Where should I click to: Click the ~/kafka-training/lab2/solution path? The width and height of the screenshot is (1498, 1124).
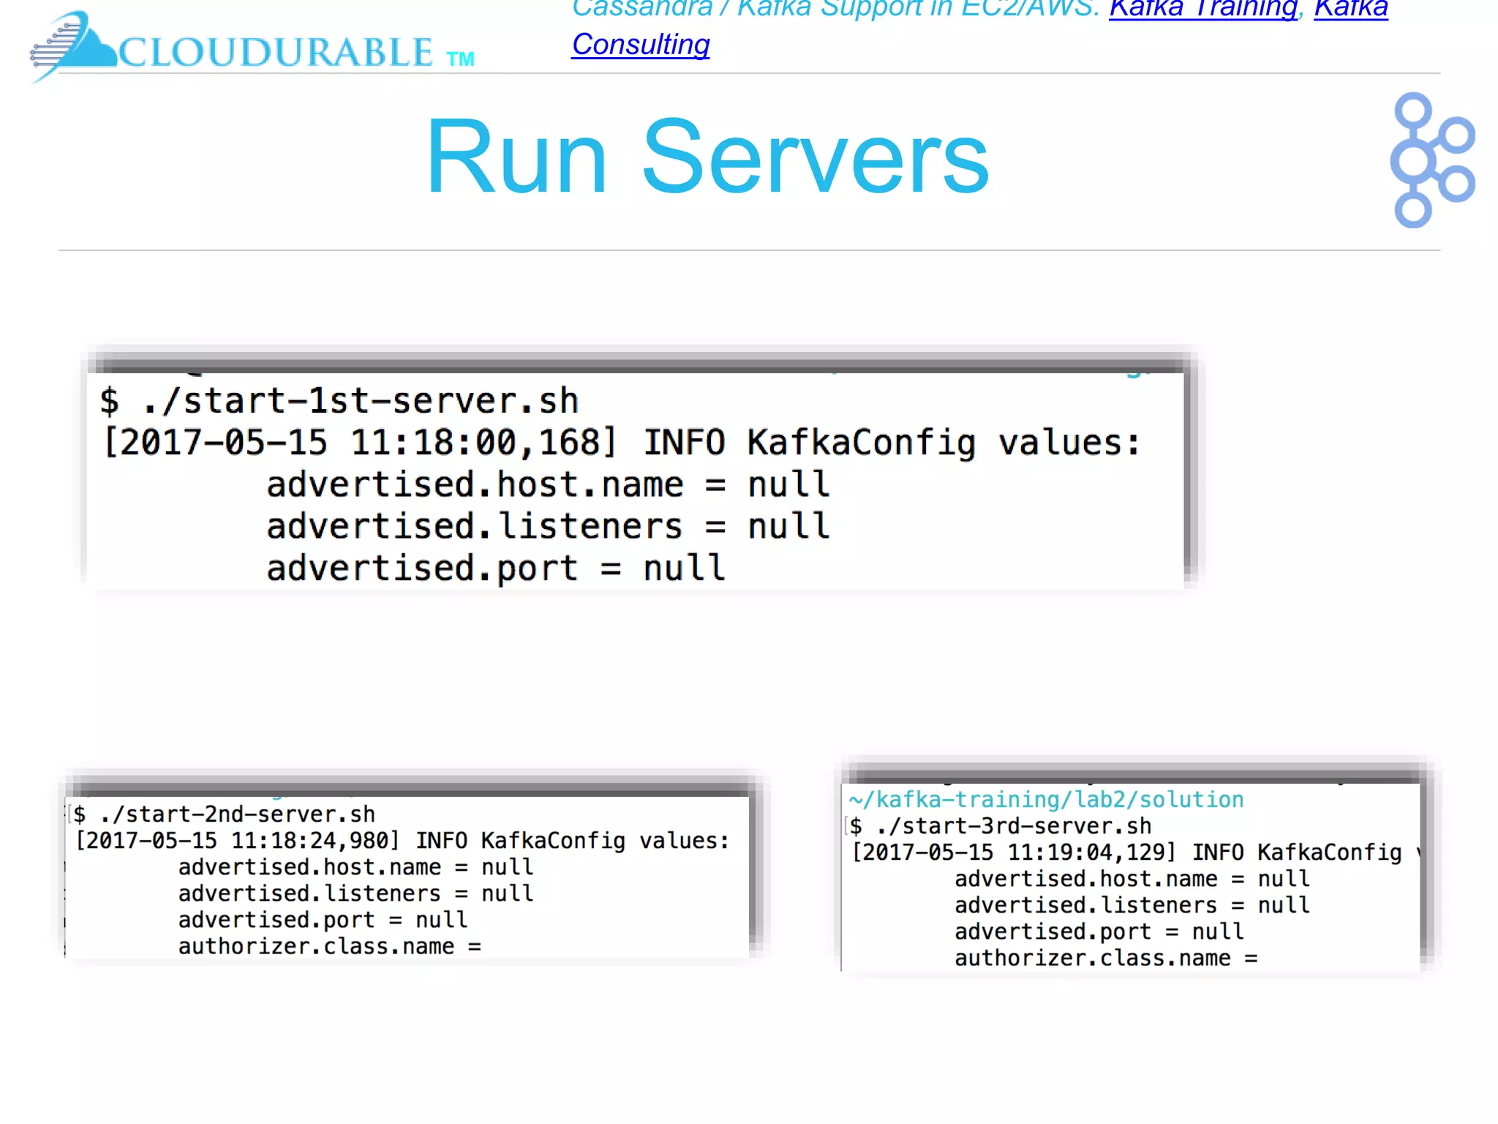(x=1046, y=800)
